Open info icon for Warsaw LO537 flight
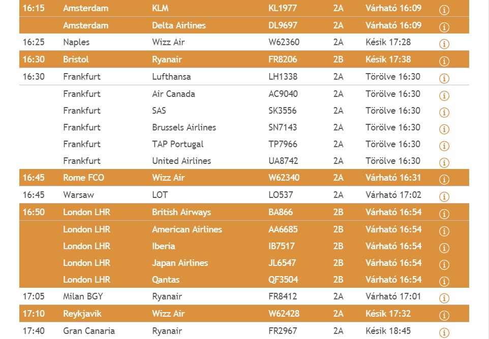The image size is (489, 339). point(444,196)
